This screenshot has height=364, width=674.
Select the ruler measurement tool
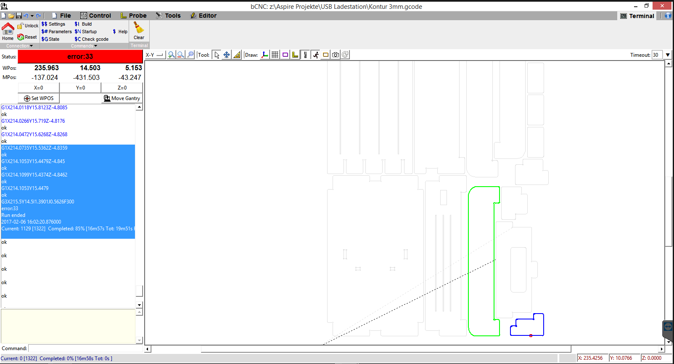[x=237, y=55]
